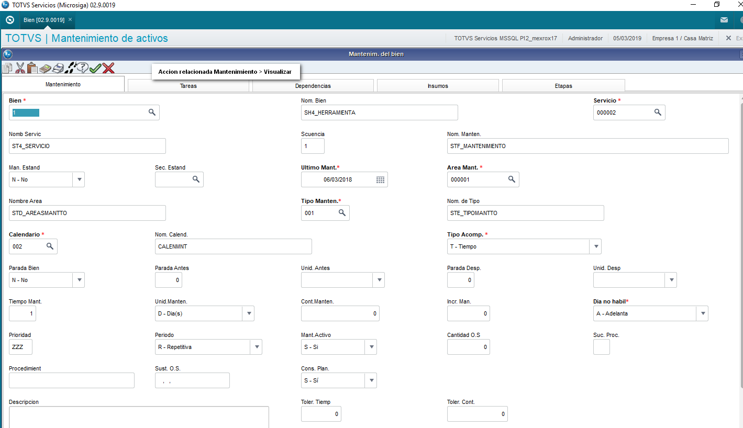Screen dimensions: 743x428
Task: Click into the Nomb Servic field
Action: 87,146
